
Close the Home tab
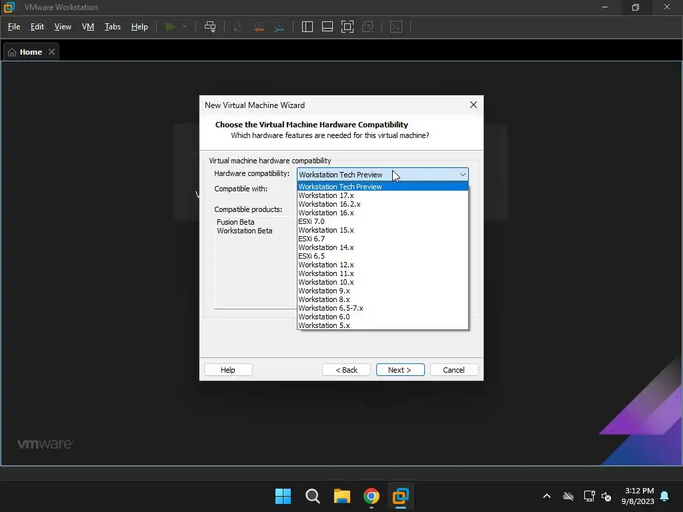[x=51, y=52]
